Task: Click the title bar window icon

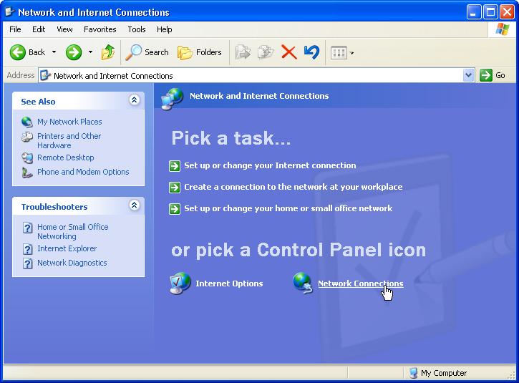Action: [10, 12]
